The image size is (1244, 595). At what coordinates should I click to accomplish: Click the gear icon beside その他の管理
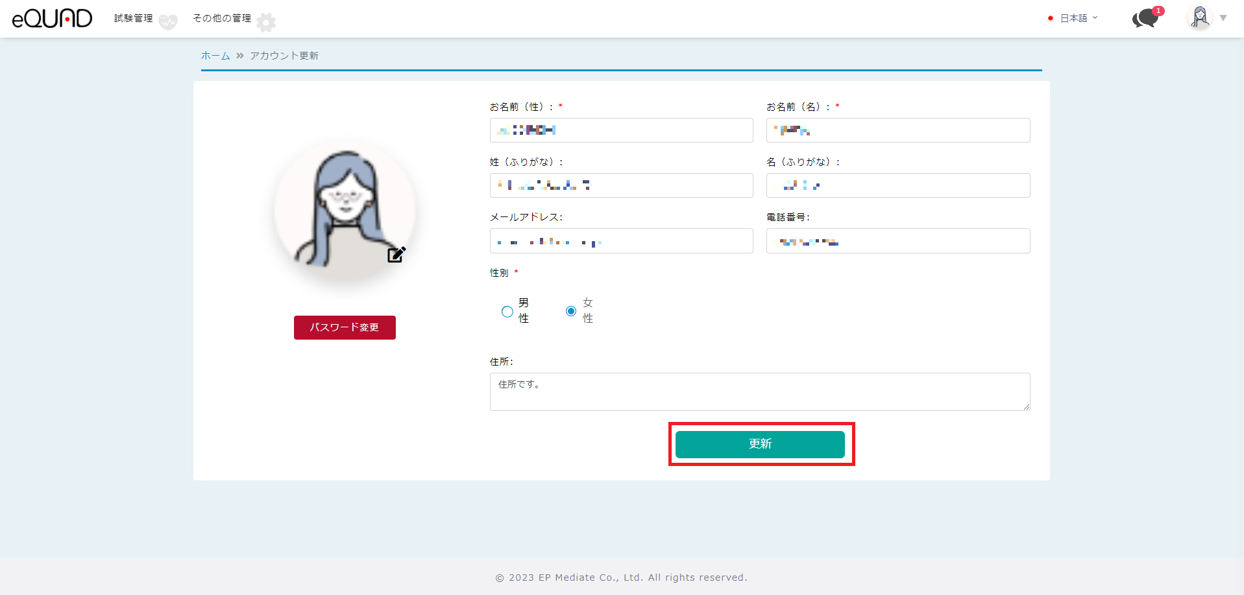pyautogui.click(x=266, y=23)
